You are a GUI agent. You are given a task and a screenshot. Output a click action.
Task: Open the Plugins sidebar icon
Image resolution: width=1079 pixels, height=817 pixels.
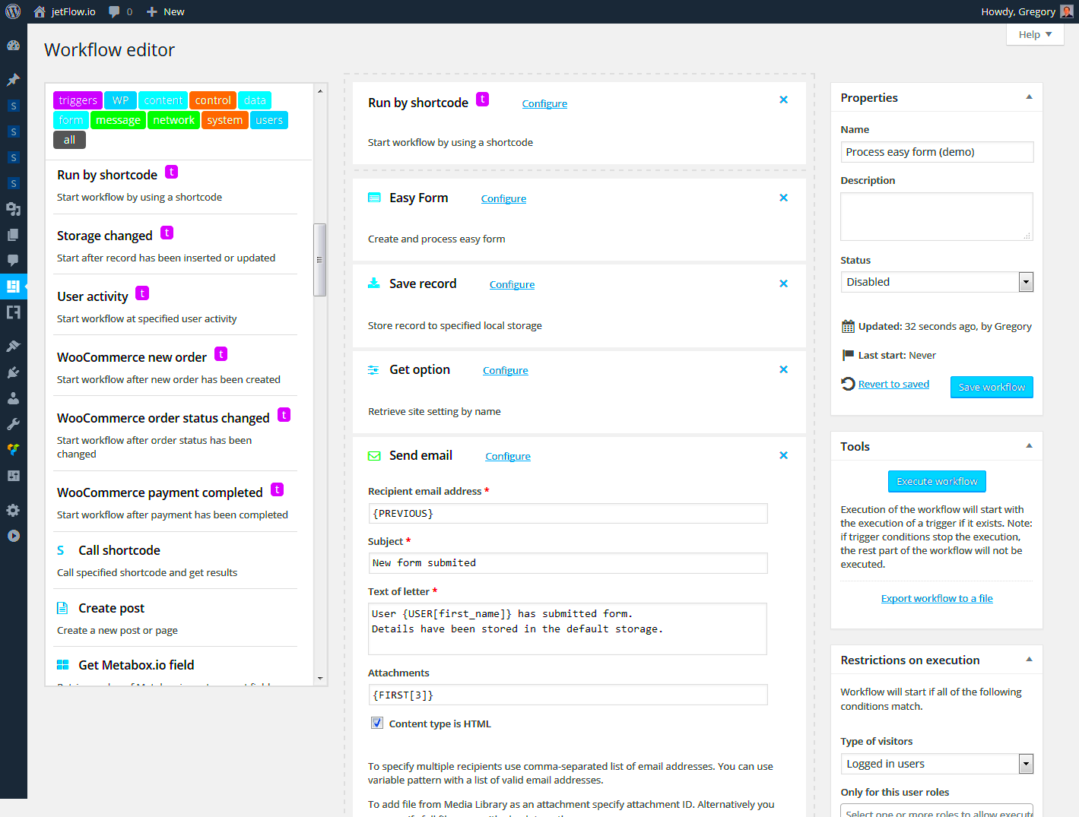click(x=13, y=372)
